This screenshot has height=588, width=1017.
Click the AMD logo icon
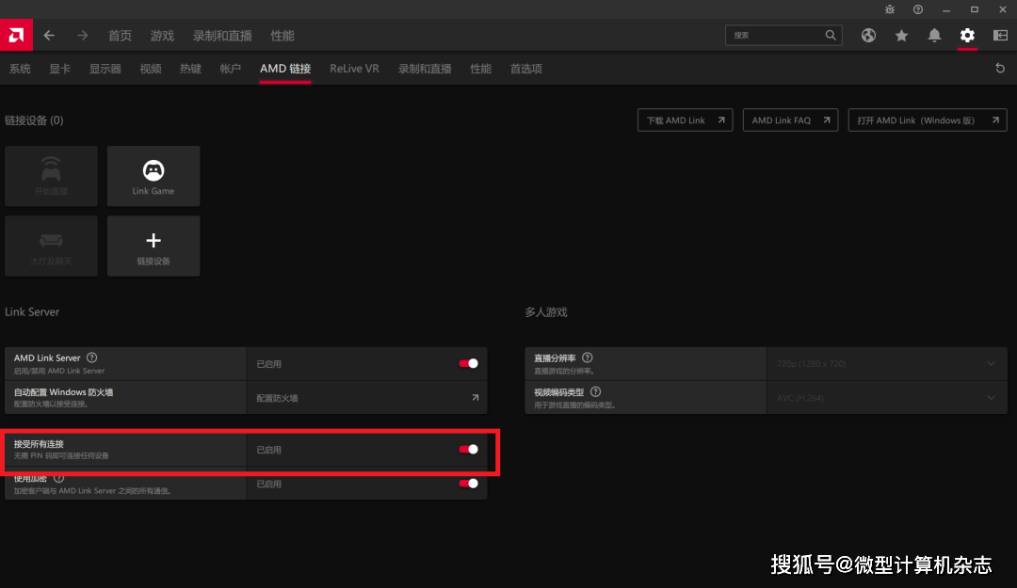16,35
